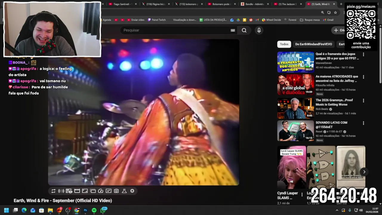Open Microsoft Edge from the taskbar

[x=24, y=210]
